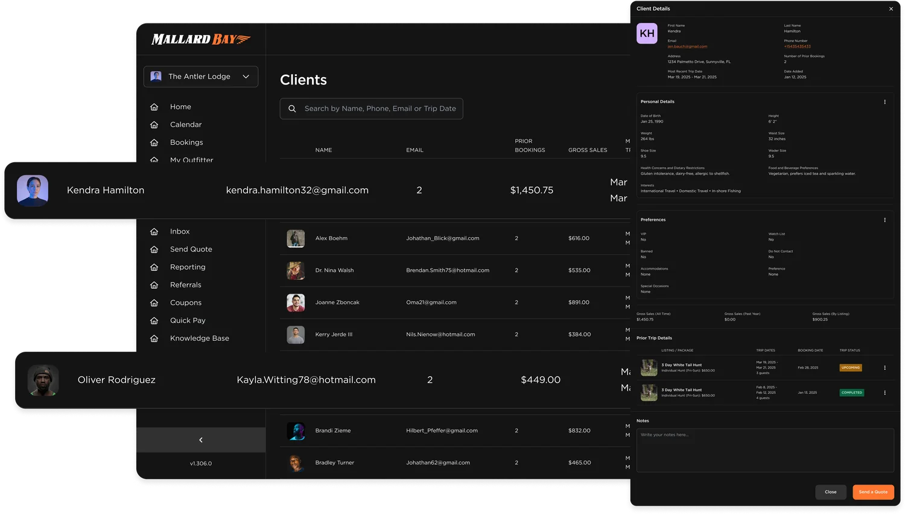Collapse the sidebar with the chevron button
905x514 pixels.
[x=201, y=440]
